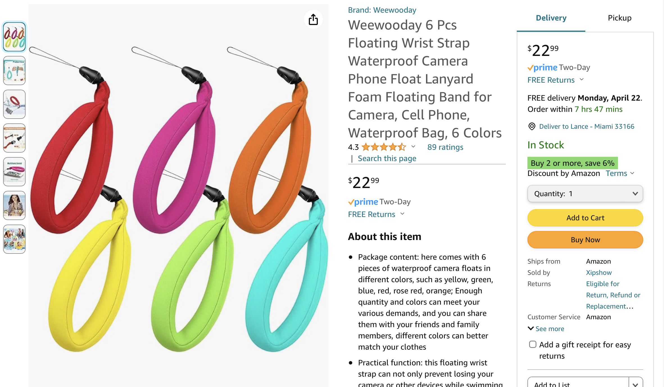Viewport: 664px width, 387px height.
Task: Select the Delivery tab
Action: (x=551, y=18)
